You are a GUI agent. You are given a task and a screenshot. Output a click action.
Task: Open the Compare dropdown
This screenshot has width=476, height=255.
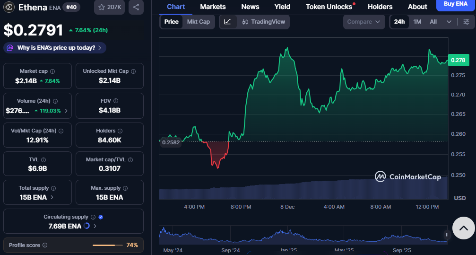click(x=363, y=22)
